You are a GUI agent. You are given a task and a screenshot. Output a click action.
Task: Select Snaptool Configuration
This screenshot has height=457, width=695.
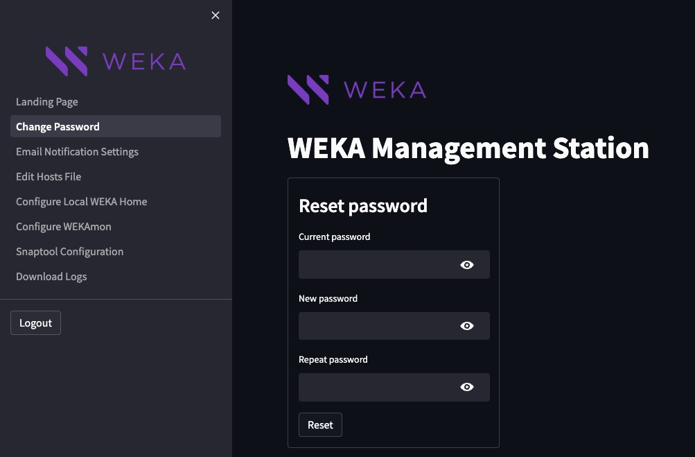[70, 252]
